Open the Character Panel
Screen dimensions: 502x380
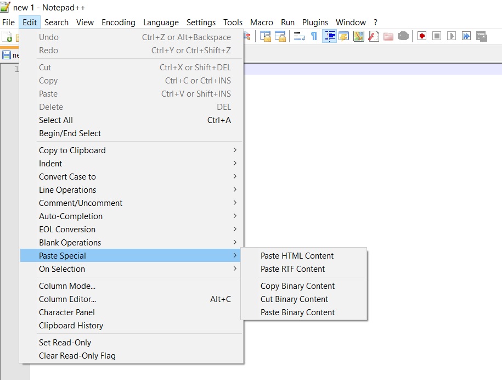point(131,312)
